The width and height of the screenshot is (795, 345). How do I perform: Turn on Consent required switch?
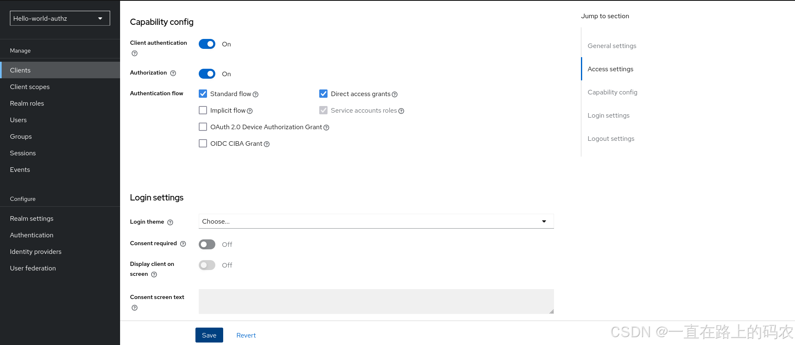tap(207, 244)
